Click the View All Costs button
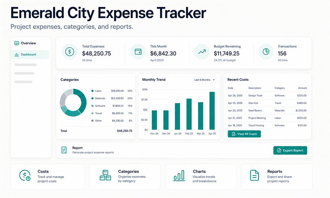 pyautogui.click(x=244, y=134)
